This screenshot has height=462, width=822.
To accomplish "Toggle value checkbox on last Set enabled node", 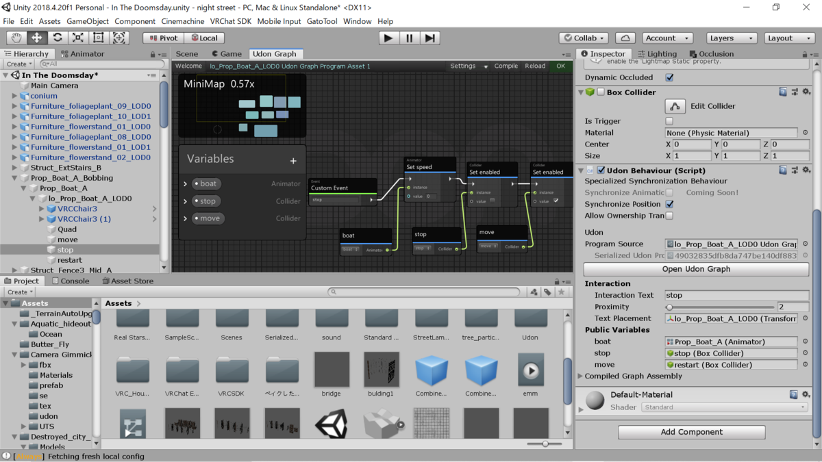I will [x=556, y=201].
